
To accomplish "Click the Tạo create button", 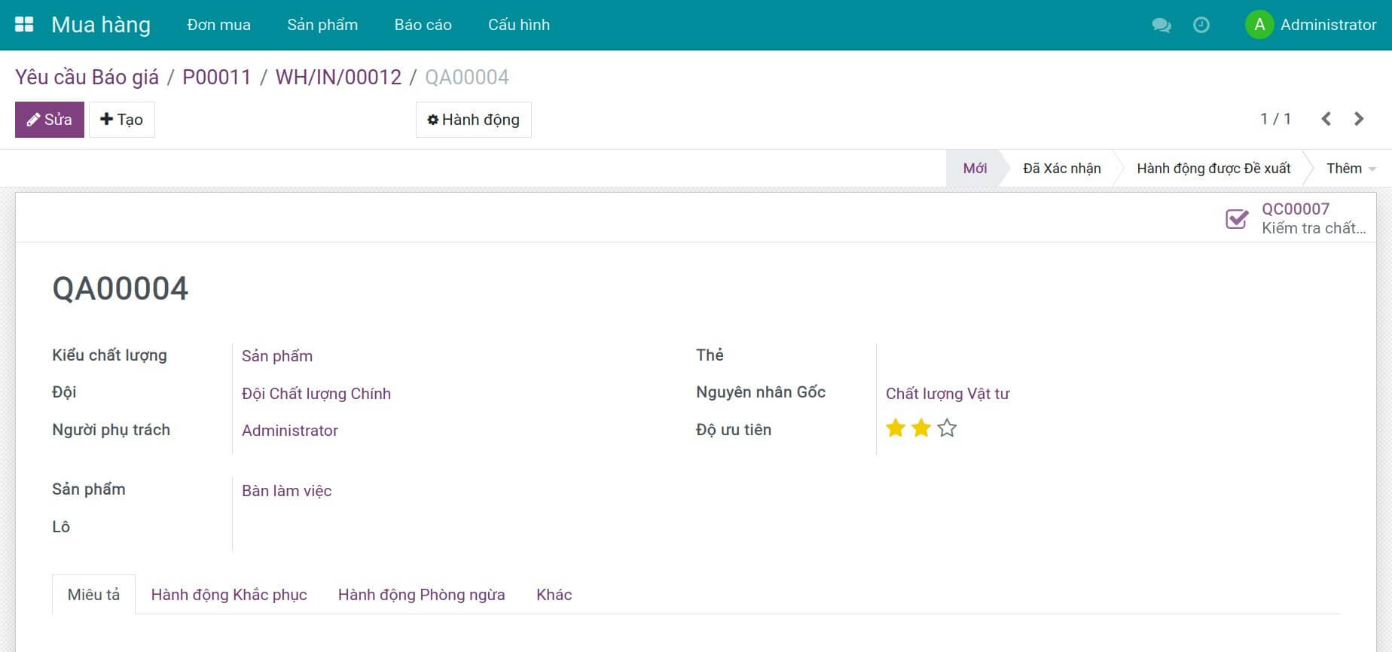I will click(x=122, y=120).
